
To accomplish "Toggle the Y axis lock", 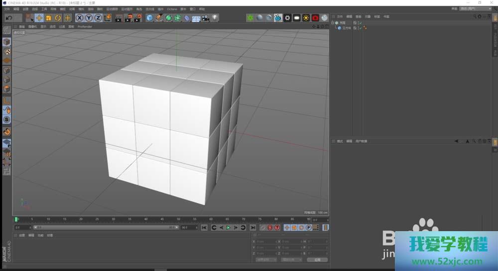I will 89,18.
